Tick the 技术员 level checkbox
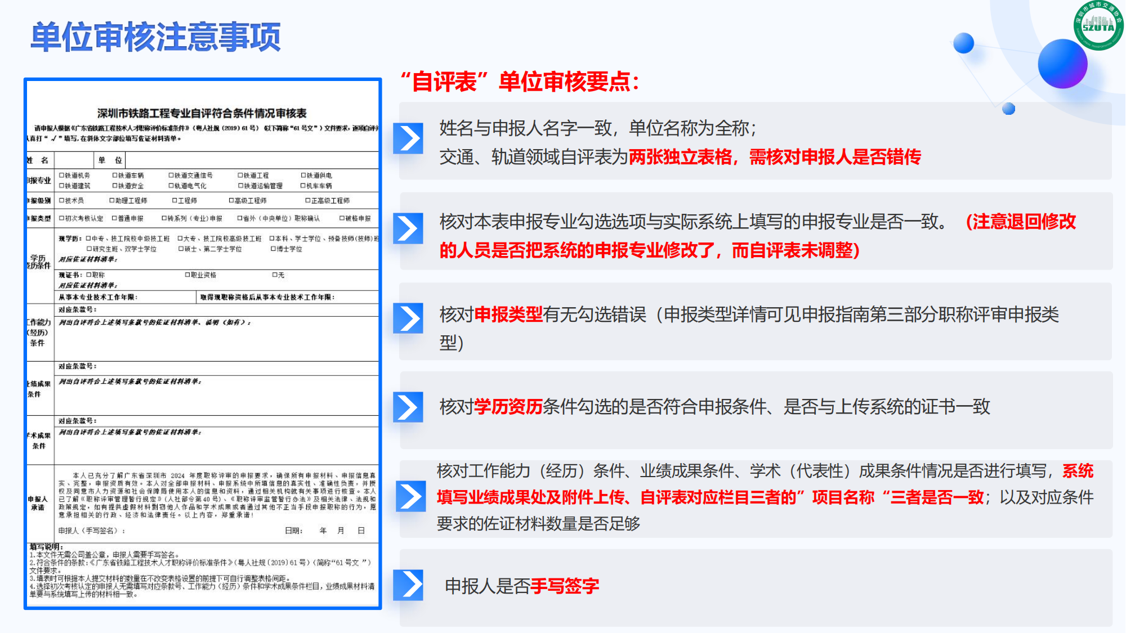 click(x=61, y=200)
